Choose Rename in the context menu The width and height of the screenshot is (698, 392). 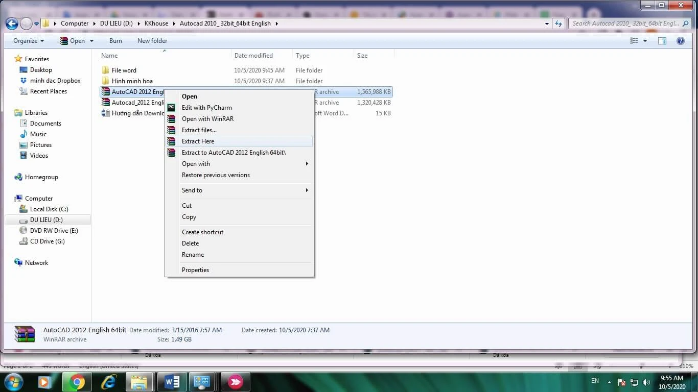(x=239, y=255)
